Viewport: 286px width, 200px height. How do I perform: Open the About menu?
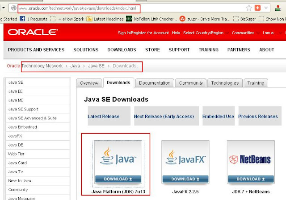pyautogui.click(x=266, y=50)
